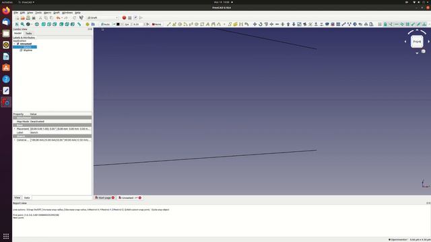Click Fit selection magnifier icon
Viewport: 431px width, 242px height.
22,24
